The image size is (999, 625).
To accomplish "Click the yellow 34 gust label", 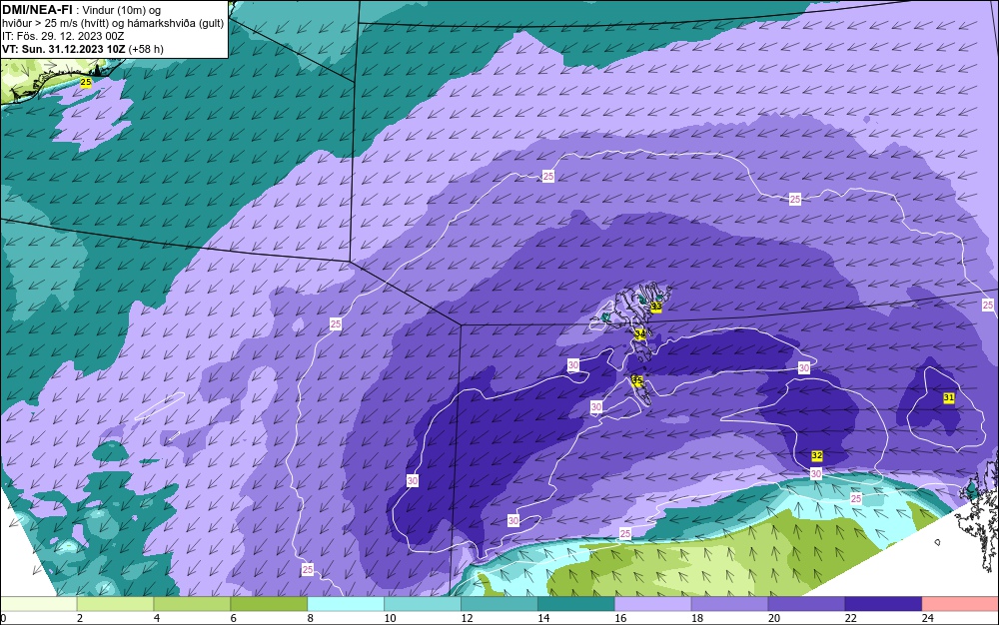I will click(x=641, y=333).
